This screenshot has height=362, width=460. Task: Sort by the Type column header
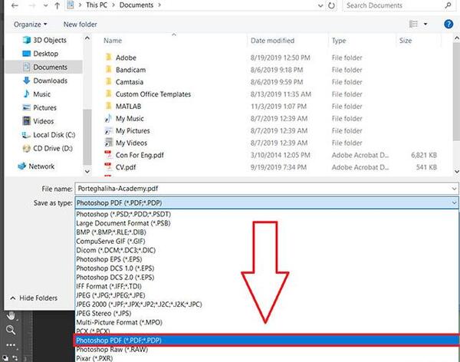(339, 41)
